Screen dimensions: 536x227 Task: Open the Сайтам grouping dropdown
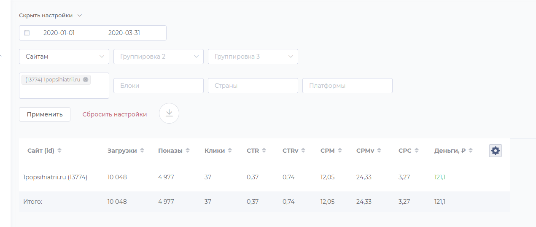pyautogui.click(x=64, y=57)
